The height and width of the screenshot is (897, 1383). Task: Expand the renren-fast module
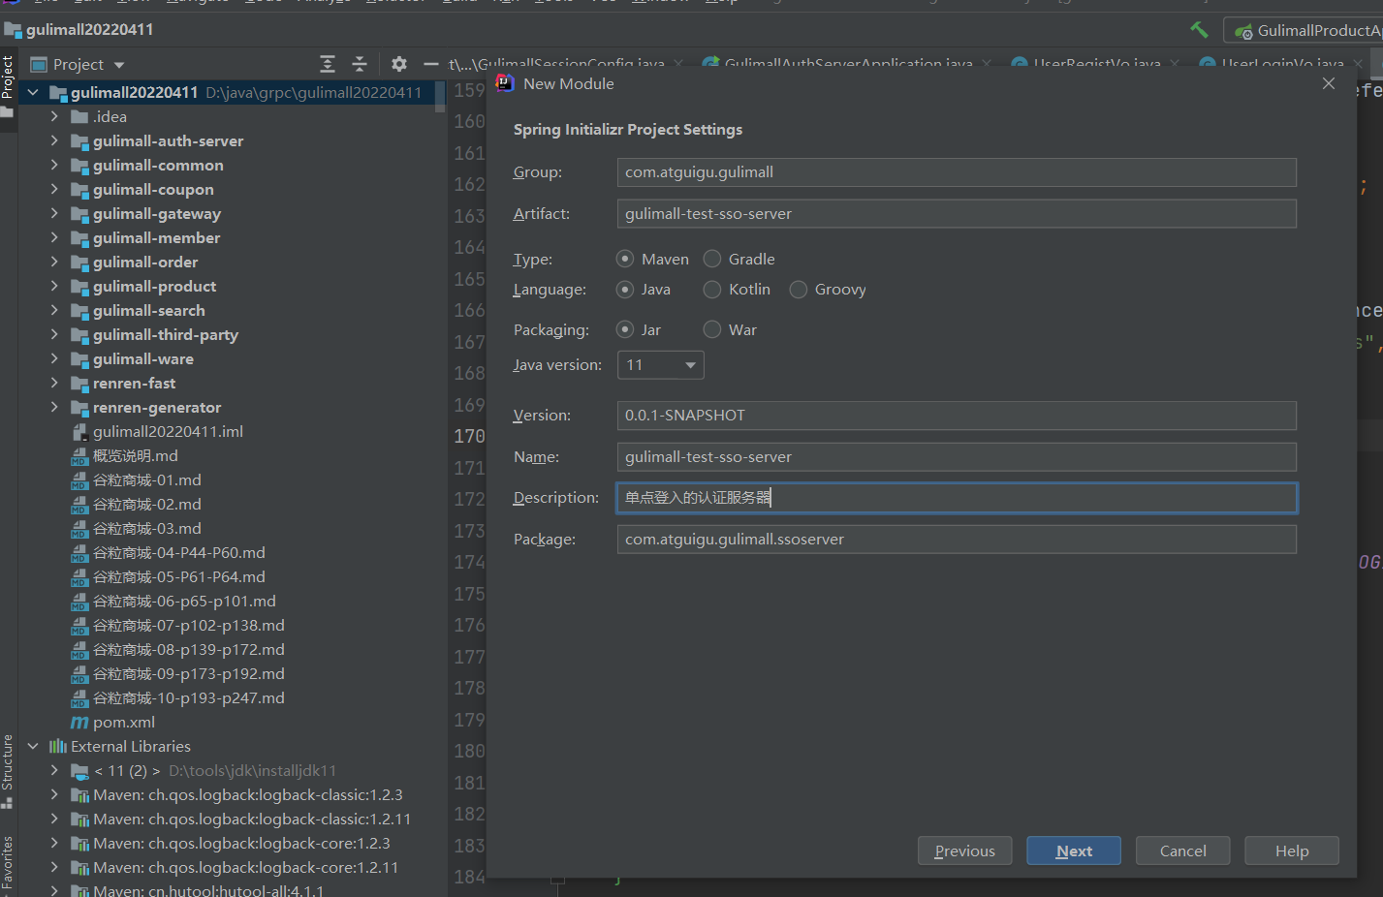click(x=54, y=384)
